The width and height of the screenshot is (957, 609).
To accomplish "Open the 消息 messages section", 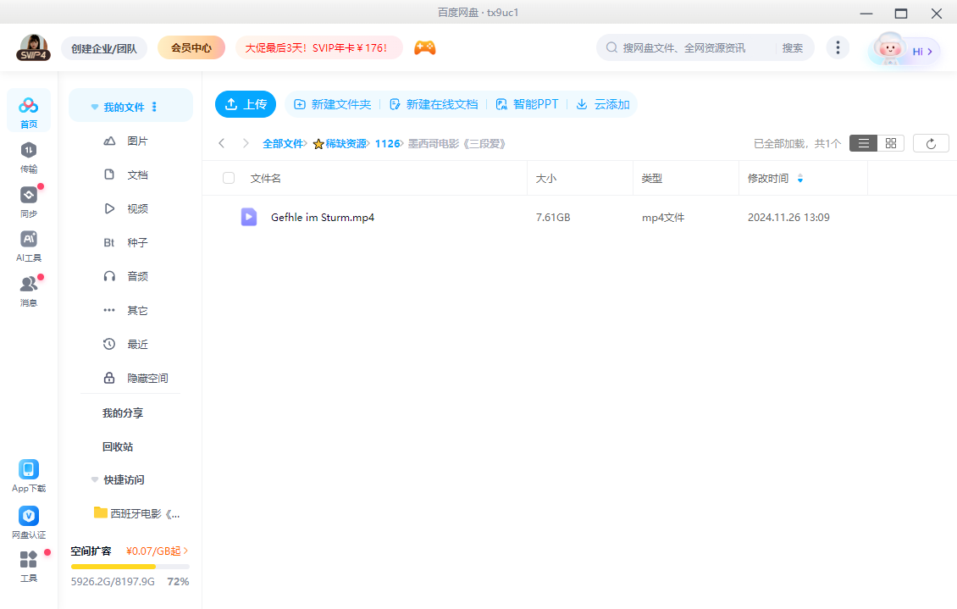I will [29, 291].
